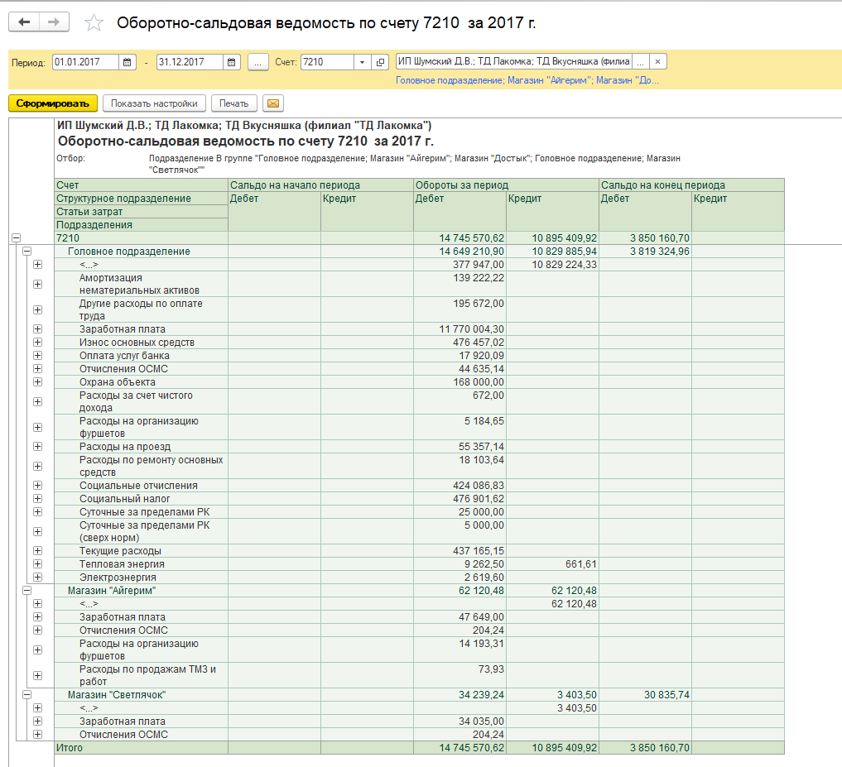
Task: Open the subdivision filter link
Action: pyautogui.click(x=527, y=80)
